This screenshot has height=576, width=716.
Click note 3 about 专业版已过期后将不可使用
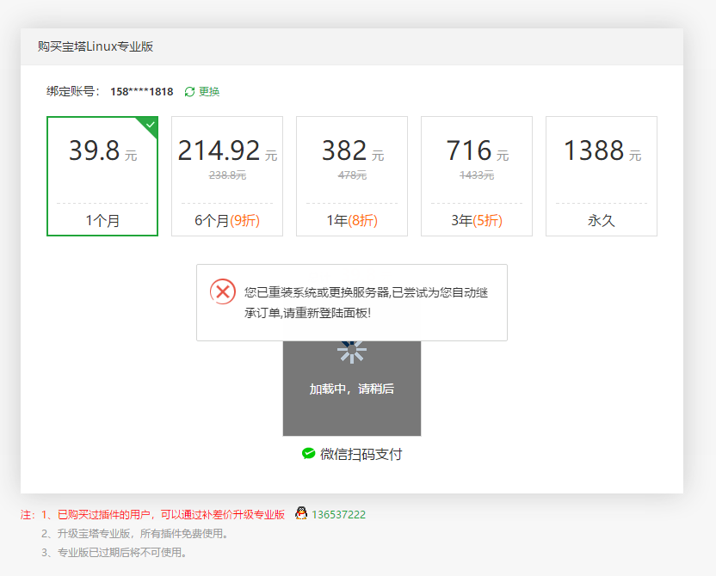point(114,553)
